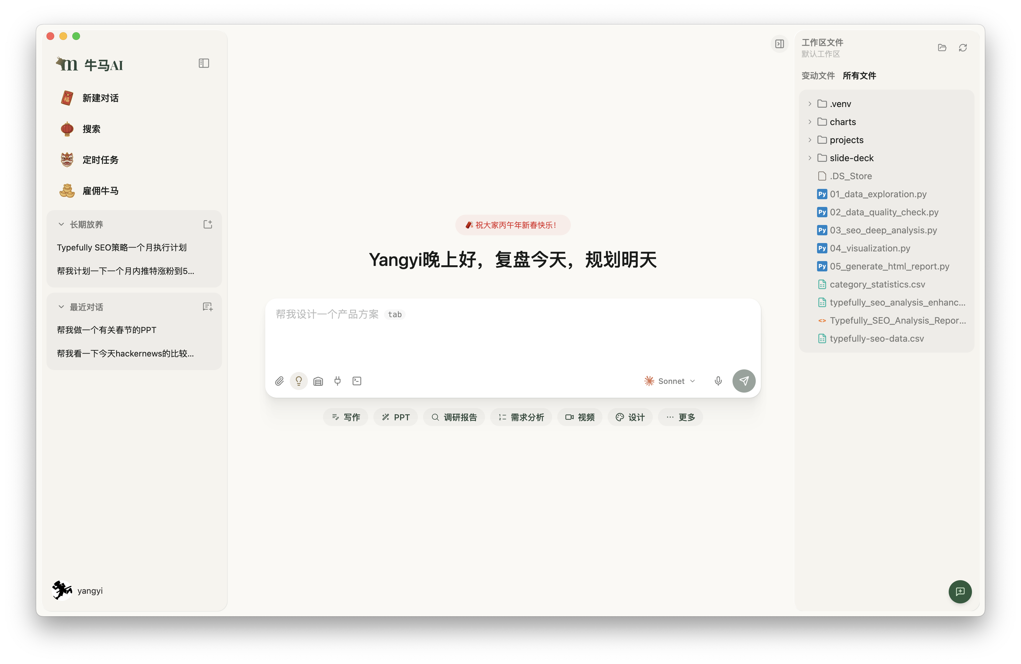Click the microphone voice input icon
1021x664 pixels.
[x=718, y=381]
